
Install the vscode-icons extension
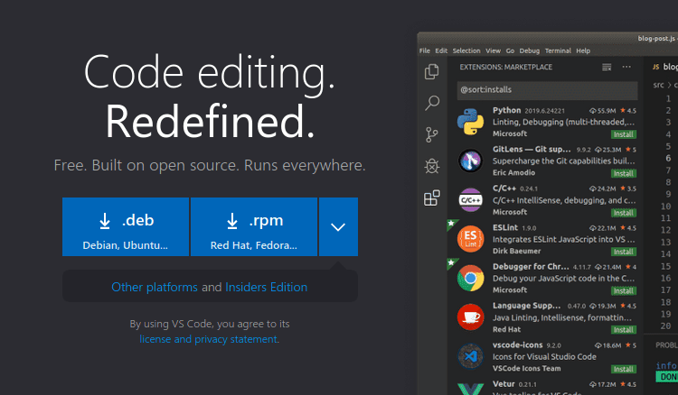click(x=624, y=369)
